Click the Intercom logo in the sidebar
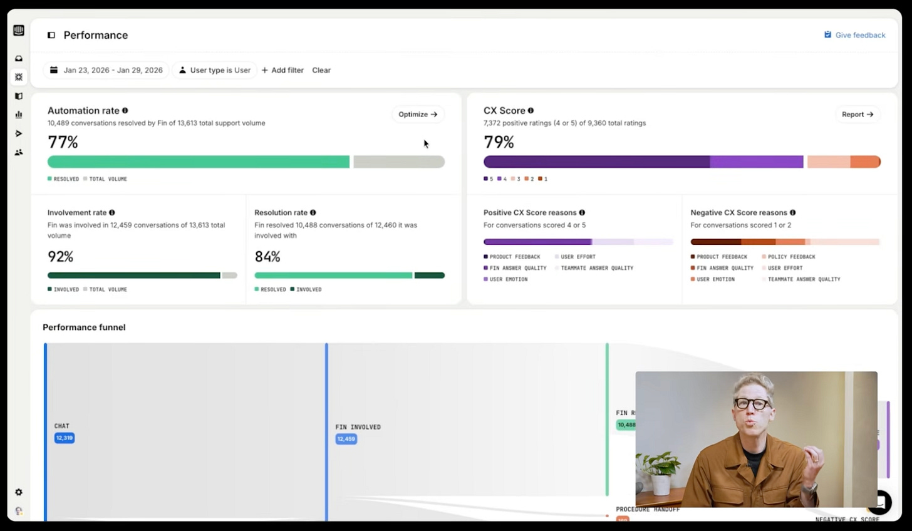912x531 pixels. 19,30
